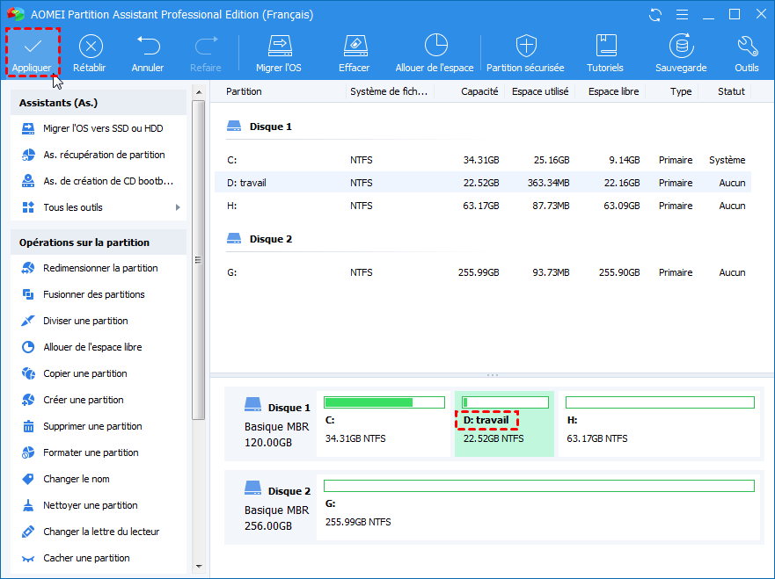775x579 pixels.
Task: Select Redimensionner la partition in sidebar
Action: point(100,268)
